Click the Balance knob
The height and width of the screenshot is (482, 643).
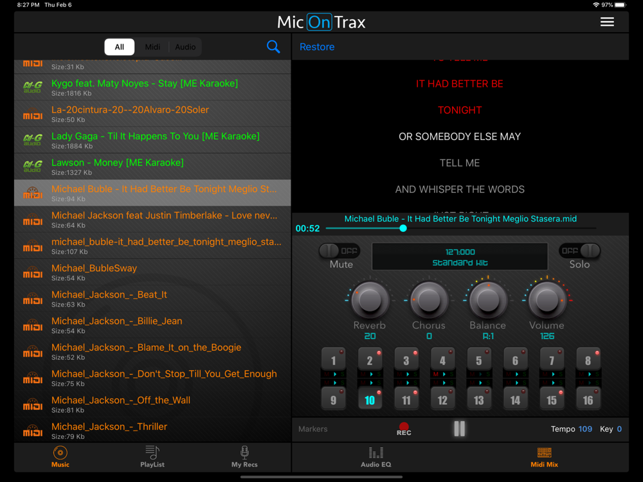tap(488, 300)
